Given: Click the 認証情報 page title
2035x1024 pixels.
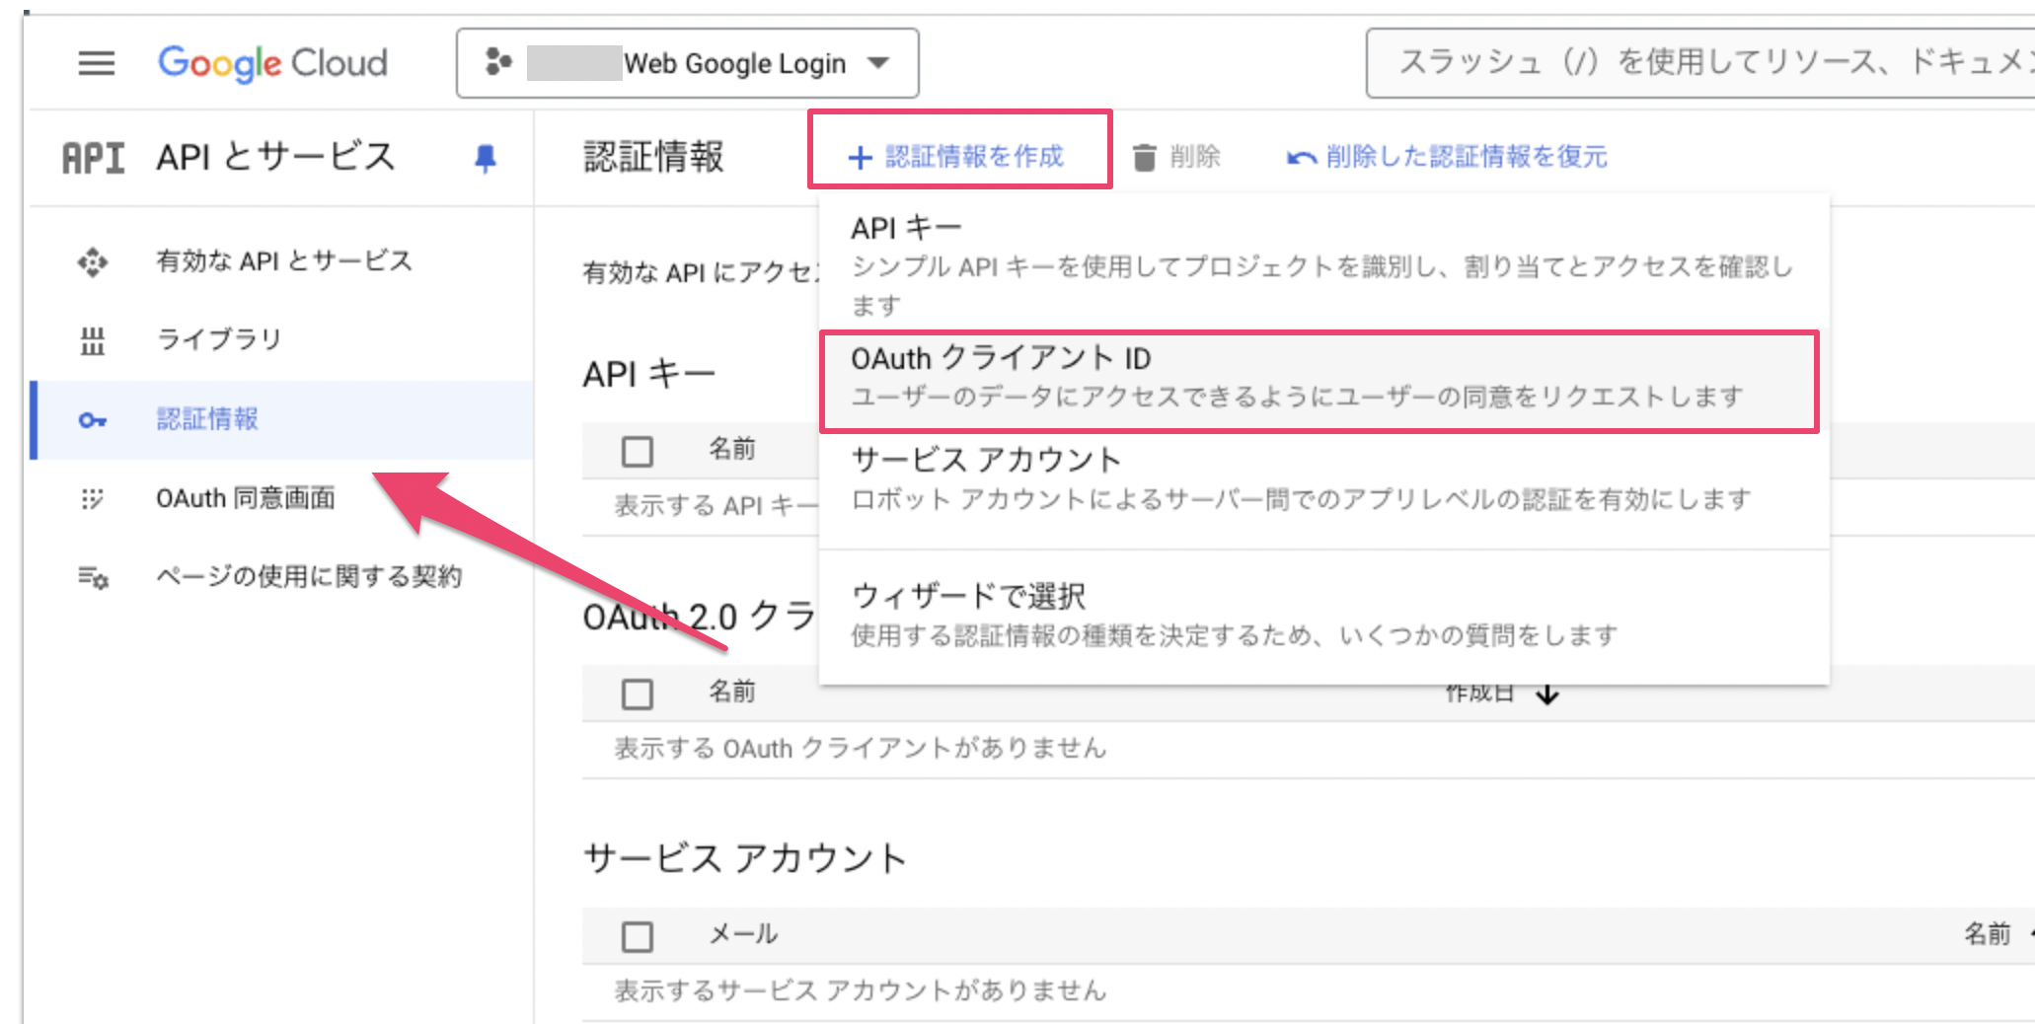Looking at the screenshot, I should click(653, 157).
